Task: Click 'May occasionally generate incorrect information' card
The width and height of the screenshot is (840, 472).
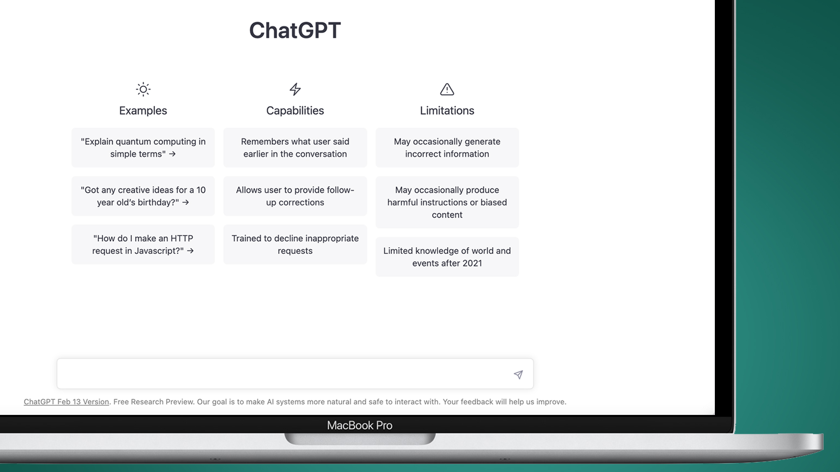Action: click(x=447, y=148)
